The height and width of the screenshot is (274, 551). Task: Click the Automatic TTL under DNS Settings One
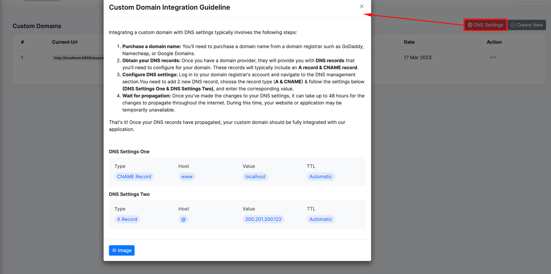pyautogui.click(x=320, y=177)
